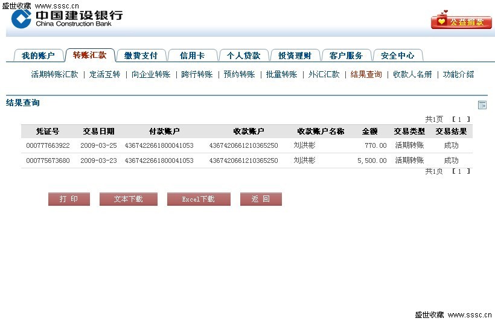
Task: Open the 跨行转账 submenu link
Action: [197, 75]
